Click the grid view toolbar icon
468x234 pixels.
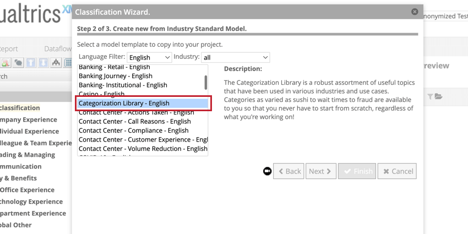click(x=68, y=63)
